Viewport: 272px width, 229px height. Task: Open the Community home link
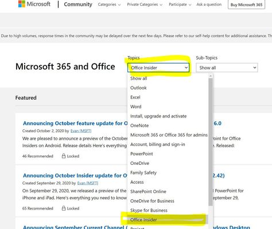pos(78,4)
